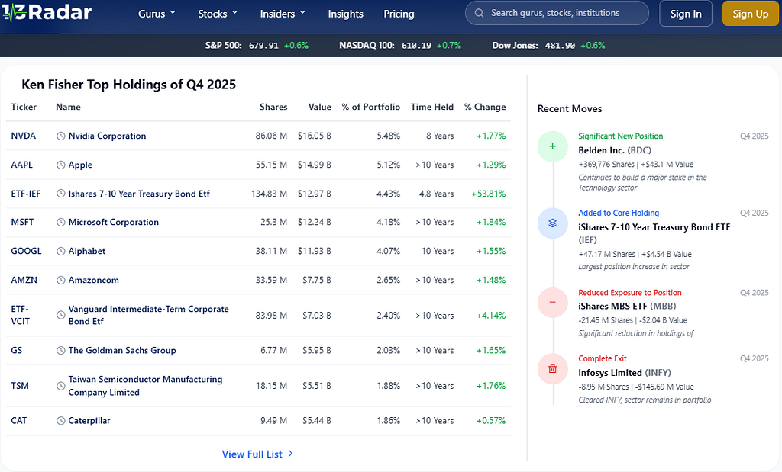Click the Shares column header
Viewport: 782px width, 472px height.
273,107
